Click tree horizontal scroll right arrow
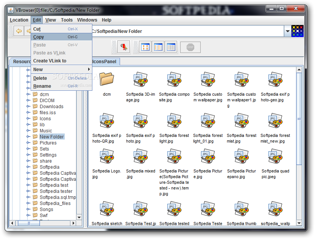The image size is (315, 239). tap(73, 223)
